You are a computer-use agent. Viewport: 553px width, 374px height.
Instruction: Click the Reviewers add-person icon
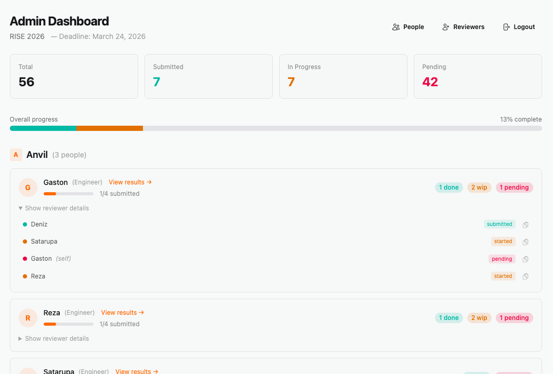point(444,26)
